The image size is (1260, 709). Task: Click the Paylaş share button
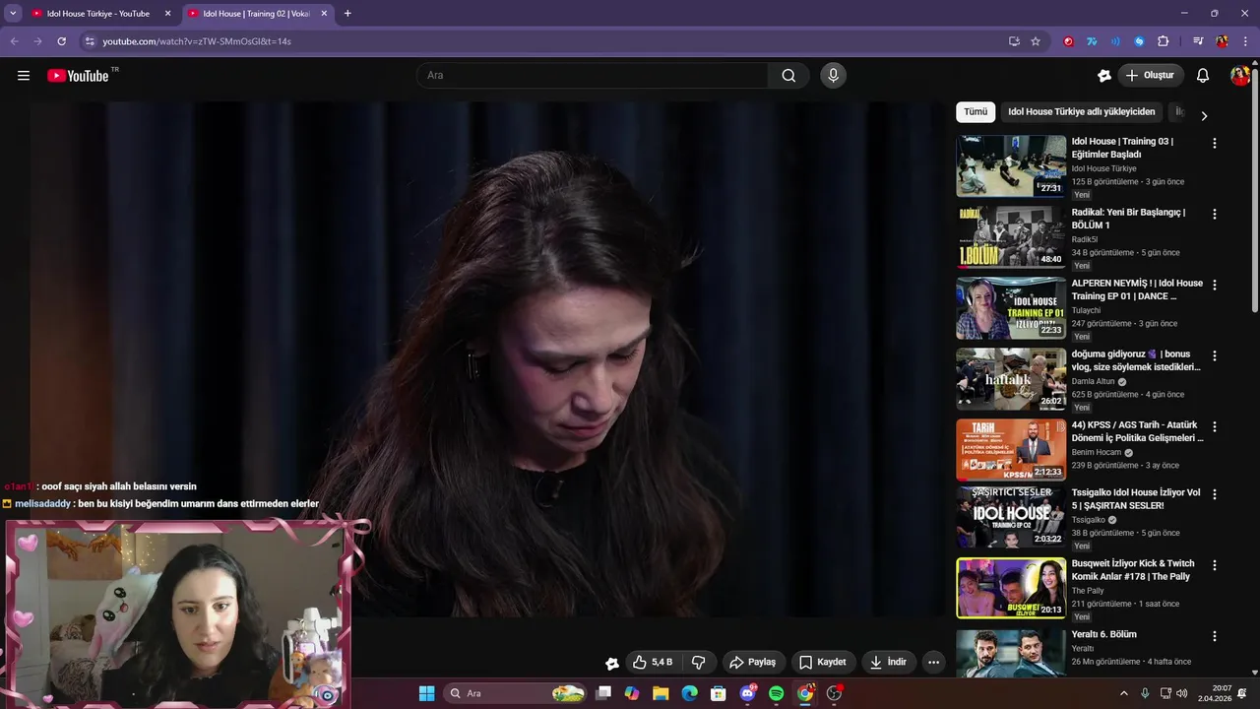click(x=754, y=662)
